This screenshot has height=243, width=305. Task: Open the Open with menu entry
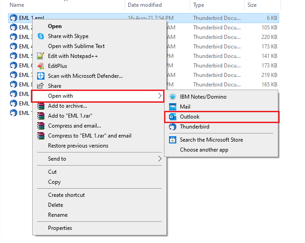coord(97,96)
